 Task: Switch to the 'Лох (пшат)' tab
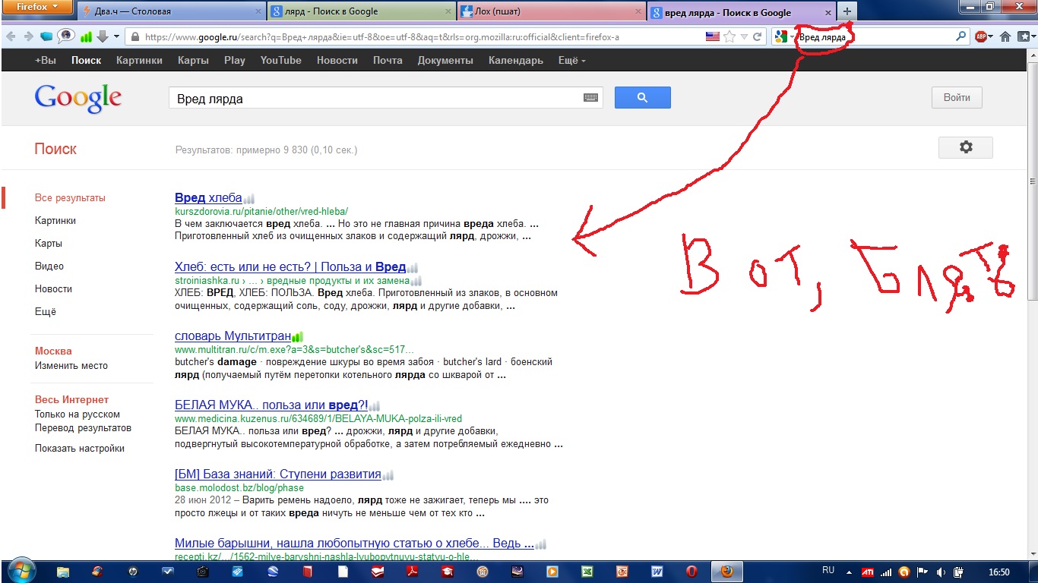coord(552,11)
